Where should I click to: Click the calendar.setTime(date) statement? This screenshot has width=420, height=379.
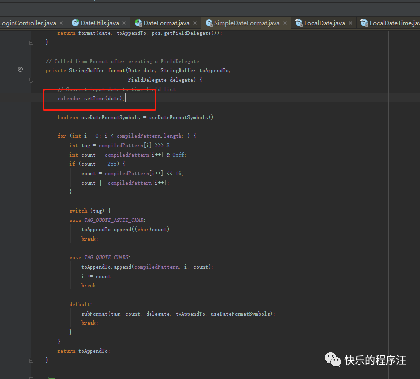[x=91, y=98]
